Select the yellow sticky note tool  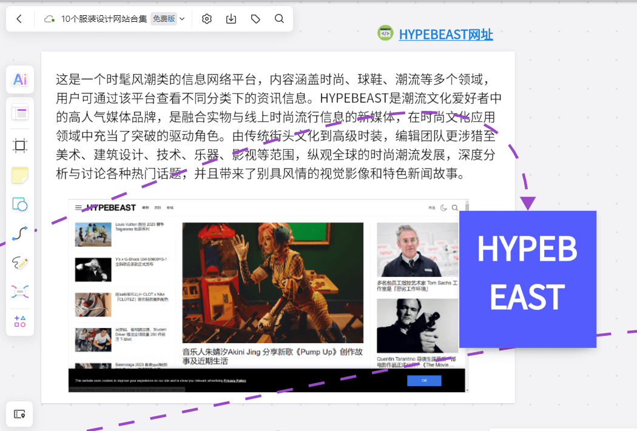[x=20, y=175]
